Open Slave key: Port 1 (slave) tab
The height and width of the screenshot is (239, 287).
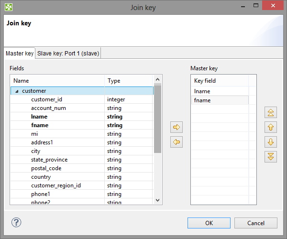68,53
